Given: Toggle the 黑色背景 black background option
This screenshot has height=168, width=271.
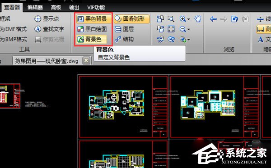Looking at the screenshot, I should pyautogui.click(x=93, y=19).
